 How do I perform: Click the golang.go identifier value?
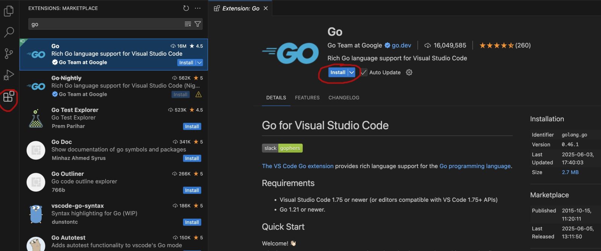(574, 135)
